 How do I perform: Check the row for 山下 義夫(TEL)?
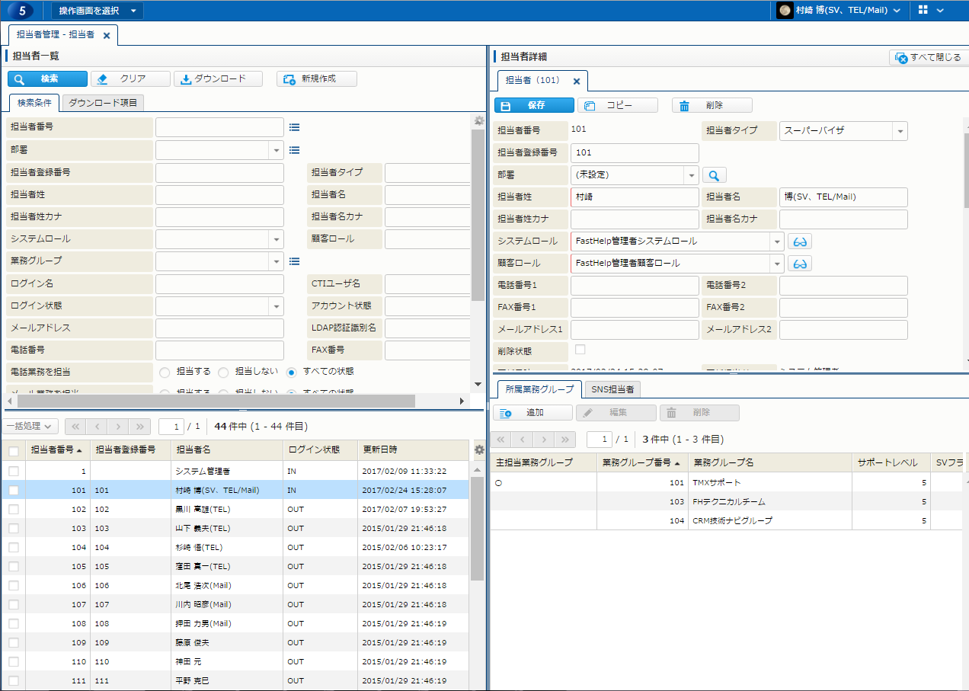(x=13, y=529)
